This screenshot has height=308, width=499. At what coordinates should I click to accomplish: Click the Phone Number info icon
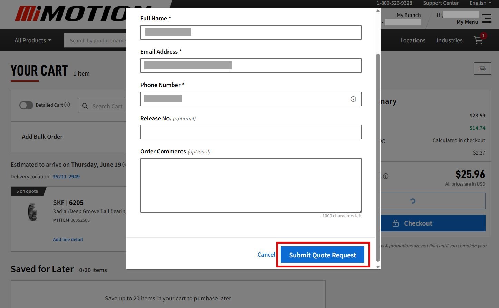(x=353, y=99)
